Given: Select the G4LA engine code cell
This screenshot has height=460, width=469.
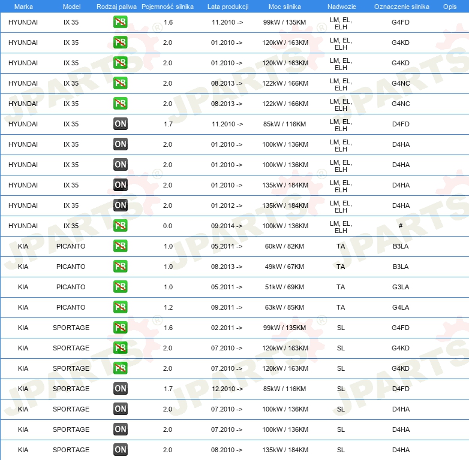Looking at the screenshot, I should coord(401,307).
